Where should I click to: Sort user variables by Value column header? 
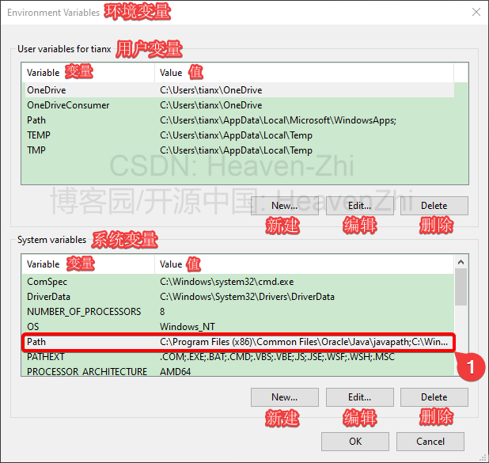click(304, 73)
